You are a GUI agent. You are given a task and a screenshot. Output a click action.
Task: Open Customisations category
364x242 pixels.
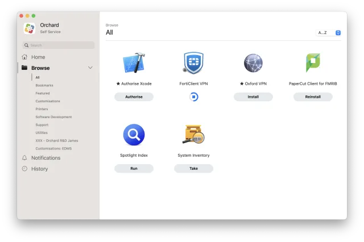coord(48,101)
